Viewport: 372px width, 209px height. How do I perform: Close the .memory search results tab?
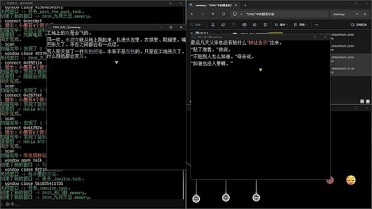236,5
